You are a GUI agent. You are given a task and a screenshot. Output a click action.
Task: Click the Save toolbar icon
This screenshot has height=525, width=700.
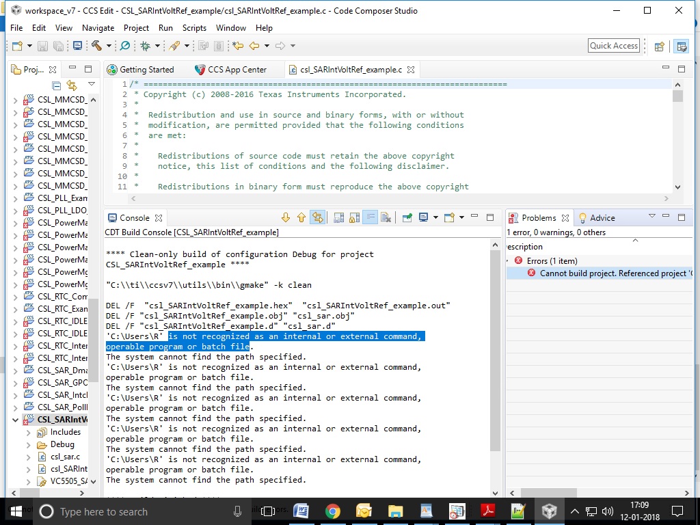42,46
